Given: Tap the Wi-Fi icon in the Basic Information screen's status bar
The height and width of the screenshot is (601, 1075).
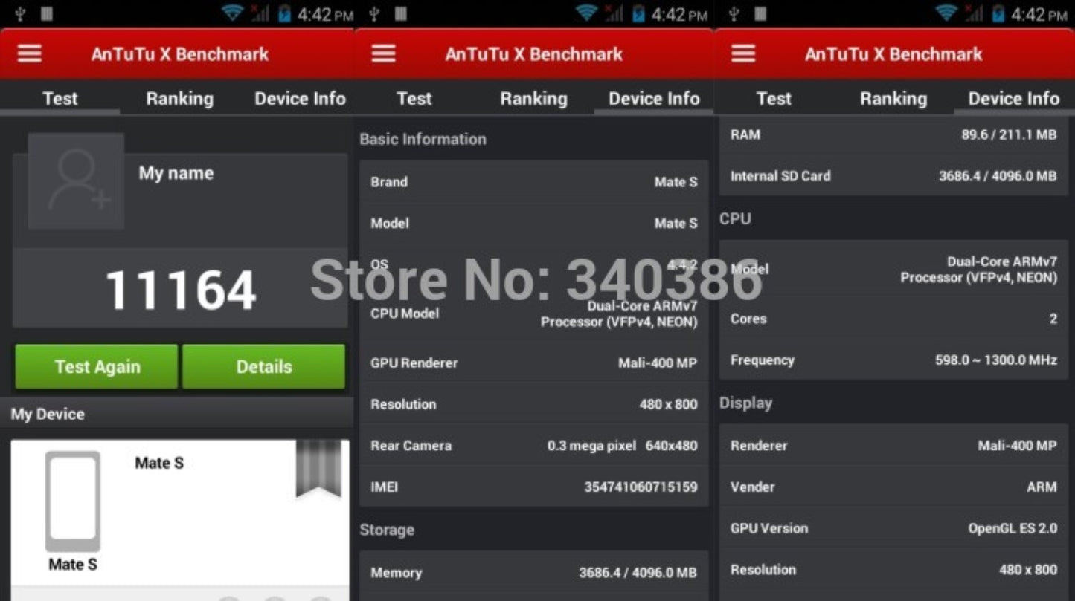Looking at the screenshot, I should 586,13.
